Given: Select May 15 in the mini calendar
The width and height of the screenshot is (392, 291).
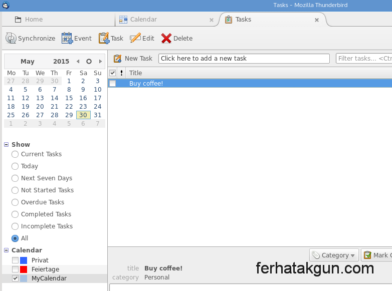Looking at the screenshot, I should (69, 98).
